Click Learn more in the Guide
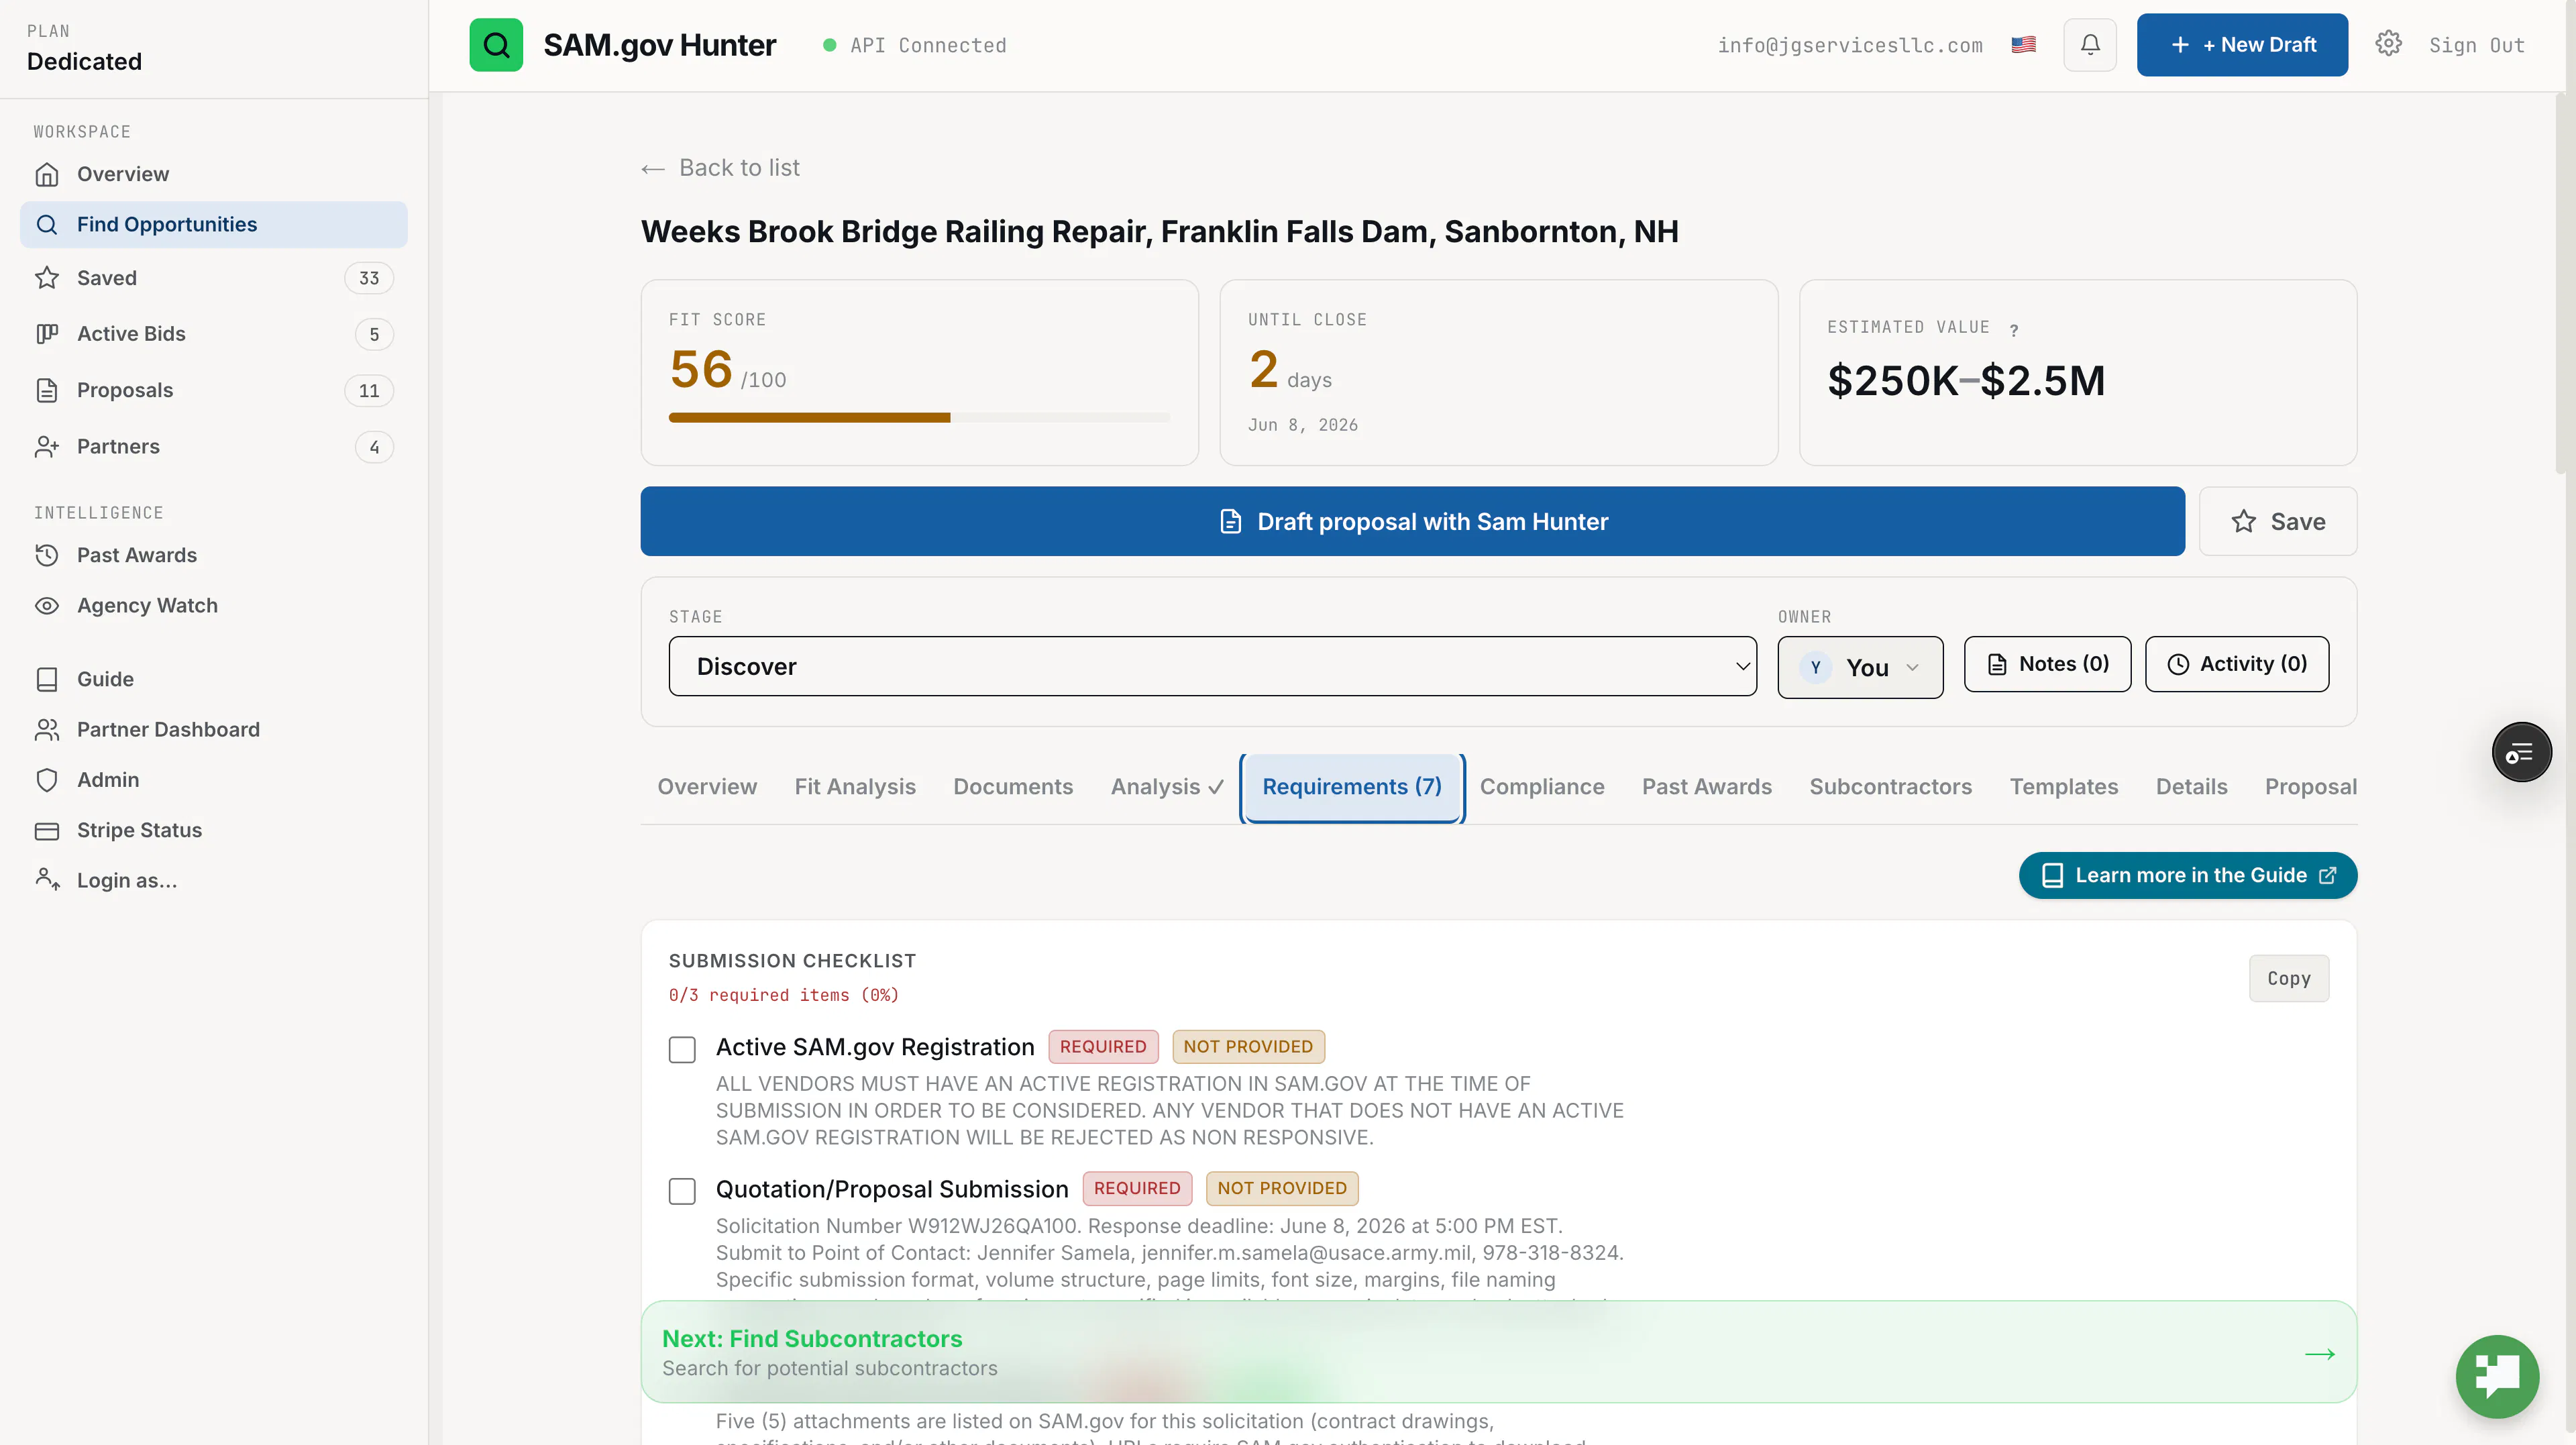2576x1445 pixels. (2187, 875)
